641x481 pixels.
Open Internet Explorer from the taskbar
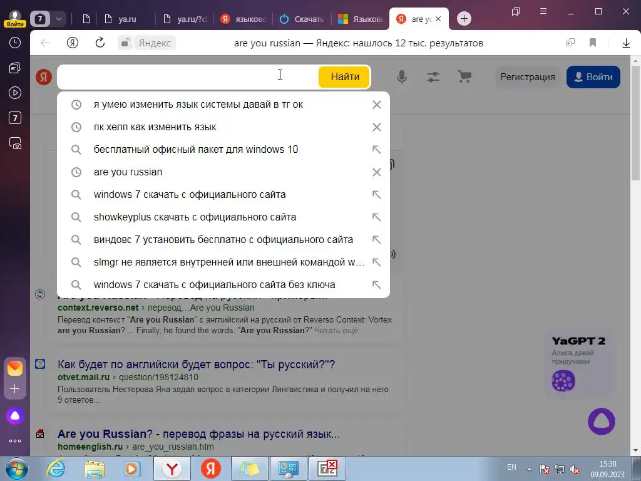(56, 468)
